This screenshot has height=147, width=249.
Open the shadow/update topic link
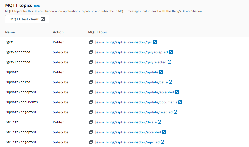(x=127, y=72)
